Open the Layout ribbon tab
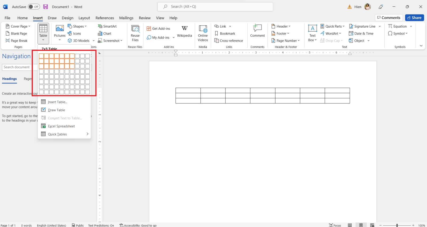This screenshot has height=227, width=427. tap(84, 18)
